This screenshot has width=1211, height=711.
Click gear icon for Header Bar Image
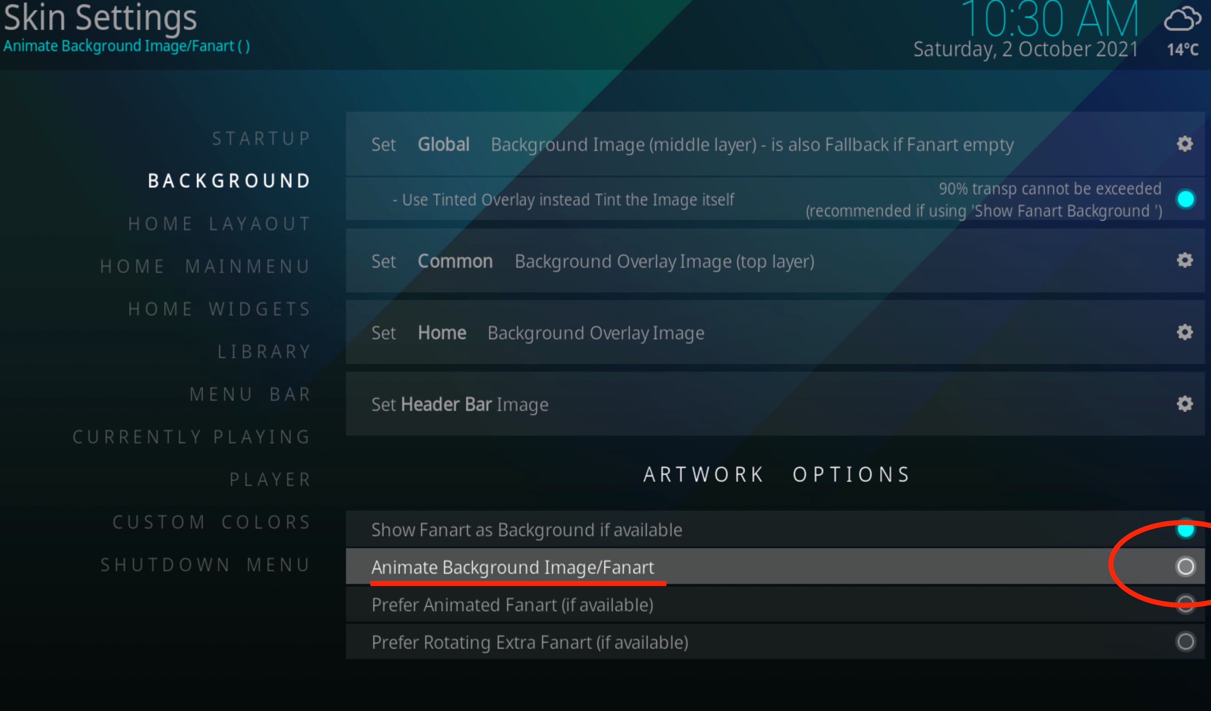[1185, 404]
